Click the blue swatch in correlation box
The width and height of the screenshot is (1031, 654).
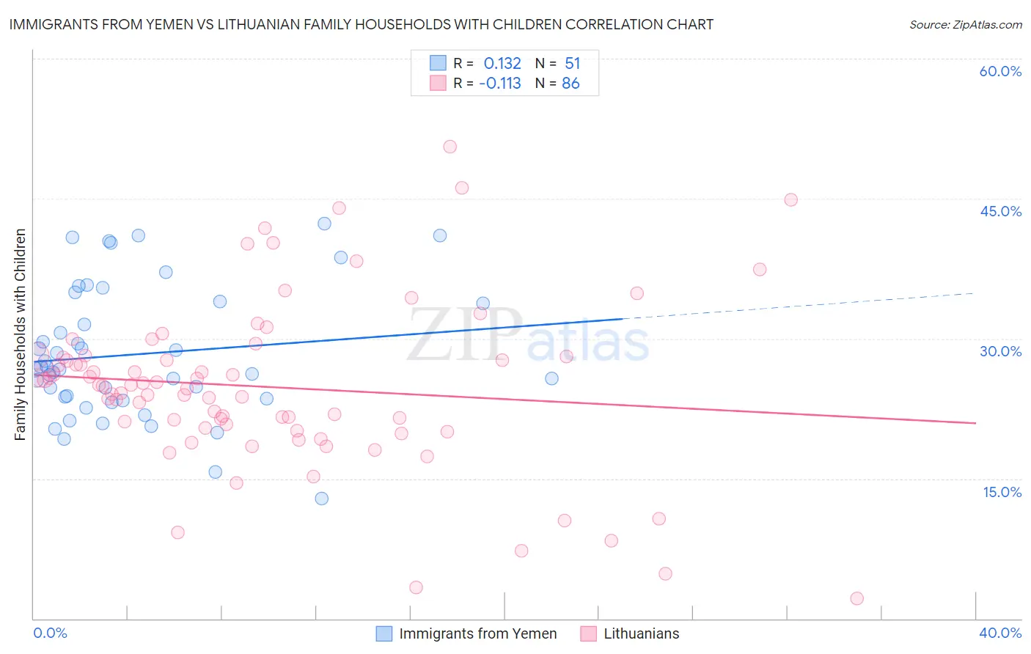[438, 63]
